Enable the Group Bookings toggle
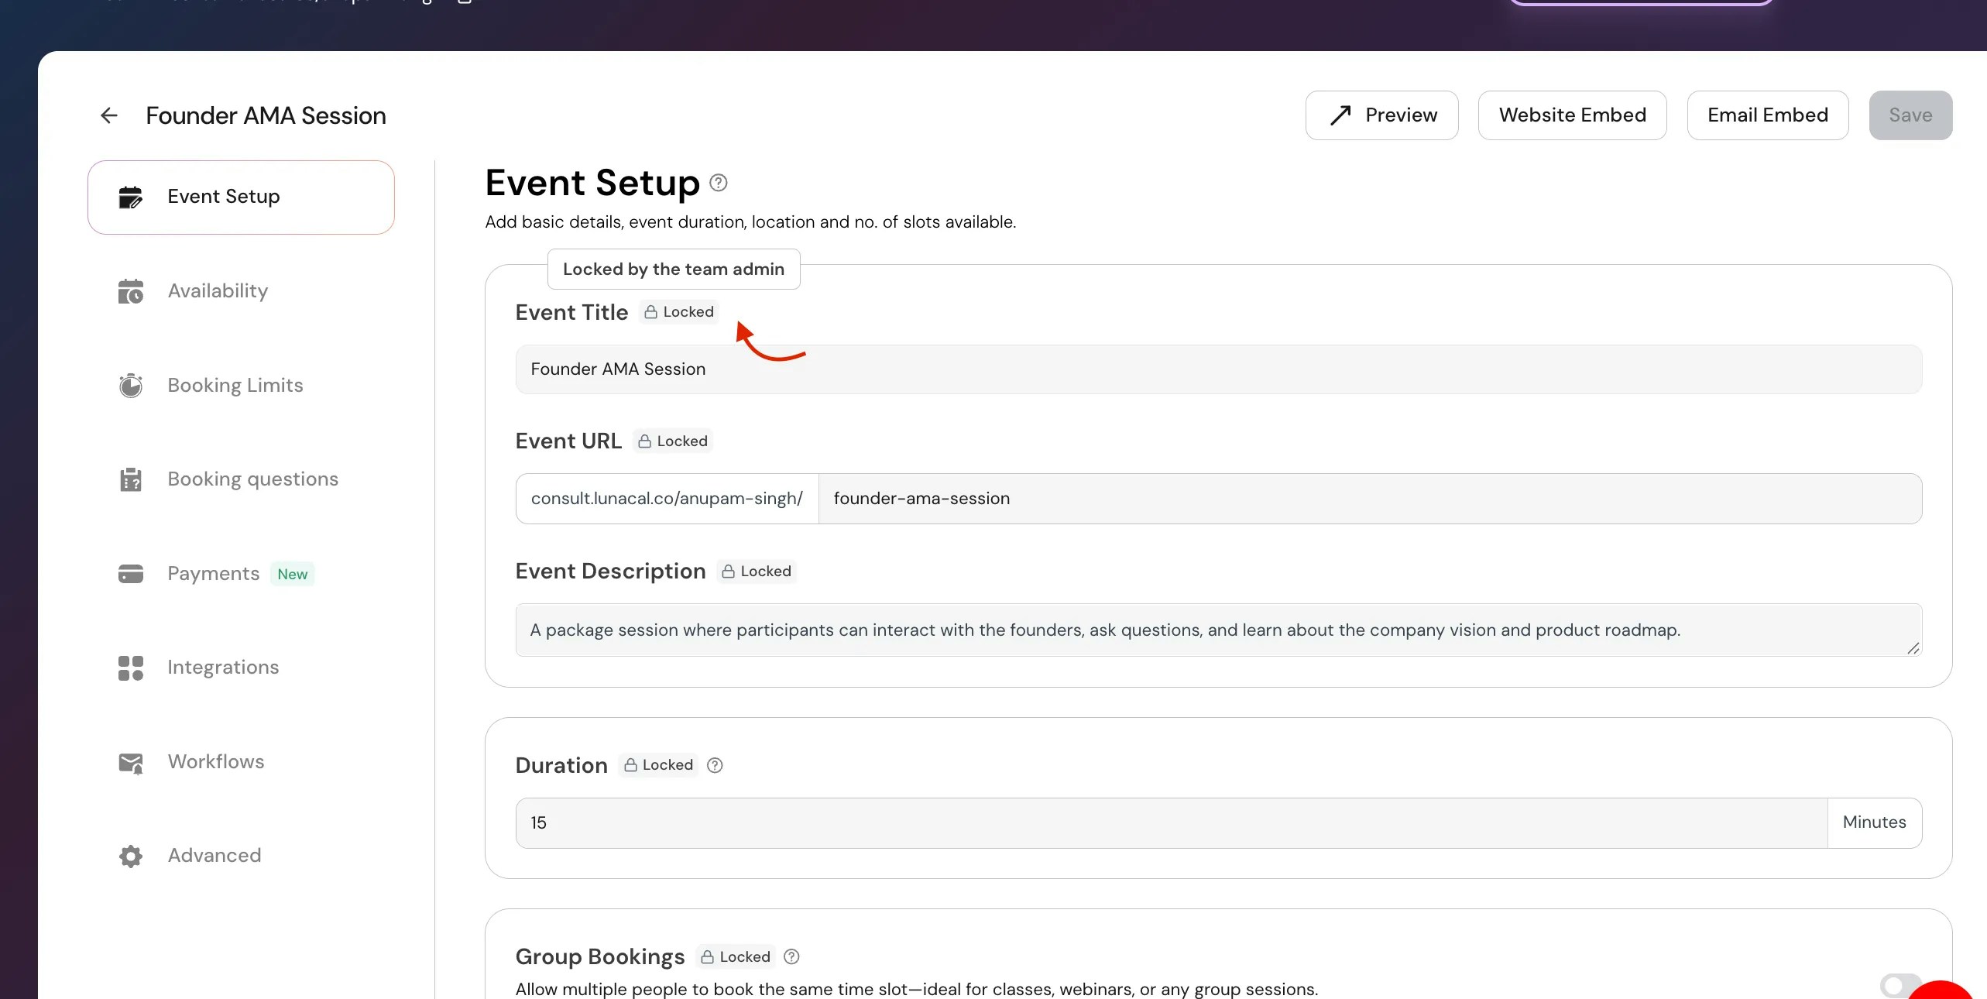This screenshot has height=999, width=1987. 1902,987
